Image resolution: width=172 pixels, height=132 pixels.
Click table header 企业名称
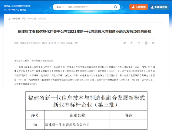[77, 115]
